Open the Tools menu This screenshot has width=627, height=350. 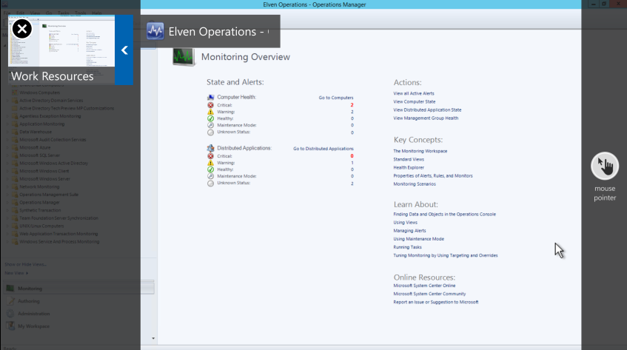81,13
